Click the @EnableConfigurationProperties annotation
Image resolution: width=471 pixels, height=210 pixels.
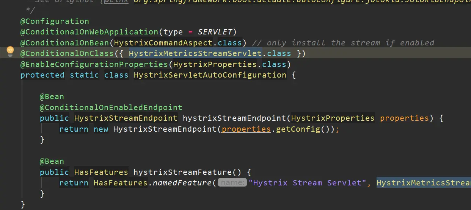[x=94, y=64]
